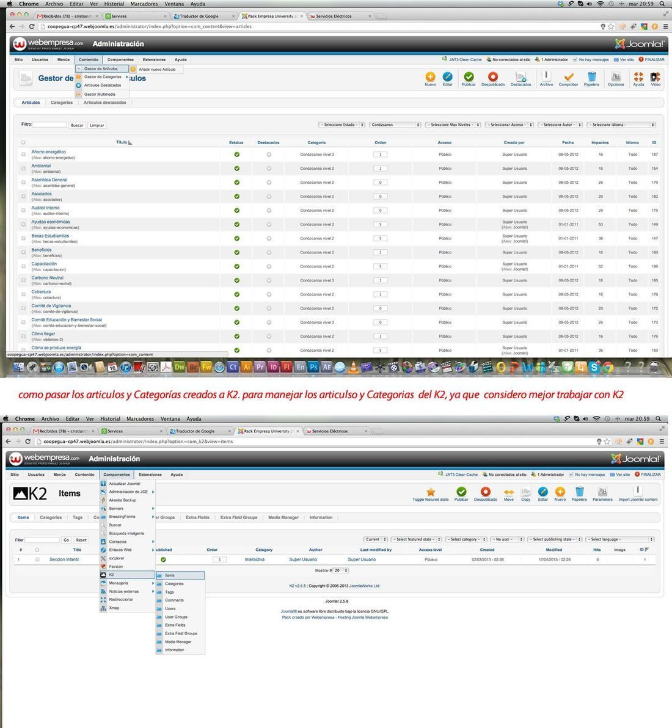Image resolution: width=672 pixels, height=728 pixels.
Task: Click Photoshop icon in the Dock
Action: pos(313,367)
